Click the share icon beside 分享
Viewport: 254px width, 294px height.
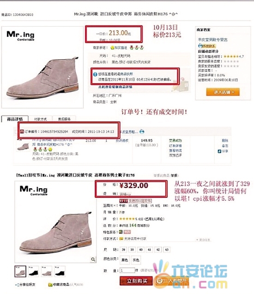[x=219, y=151]
